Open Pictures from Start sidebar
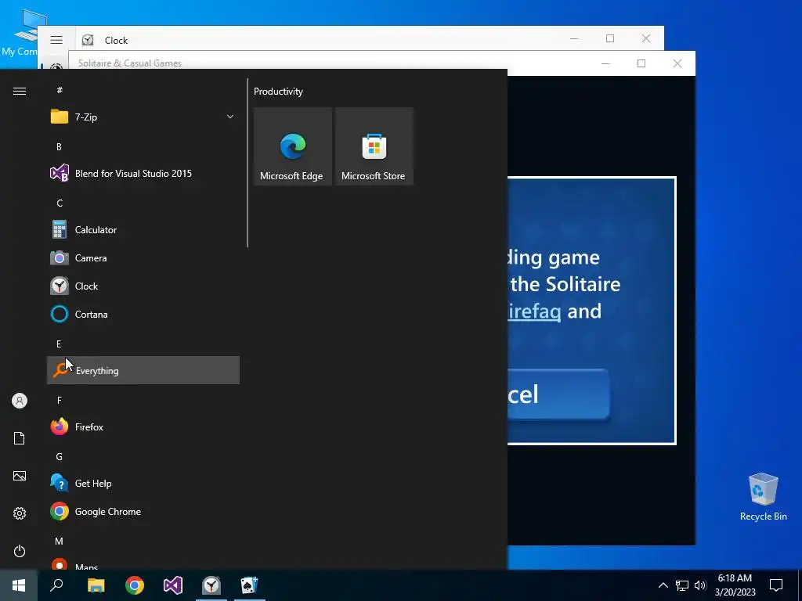This screenshot has height=601, width=802. tap(20, 476)
